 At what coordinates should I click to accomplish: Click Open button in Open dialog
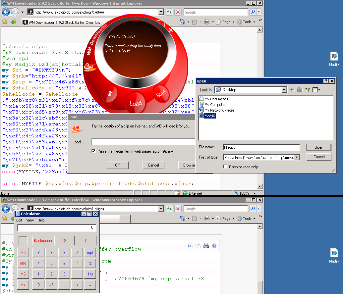tap(319, 147)
